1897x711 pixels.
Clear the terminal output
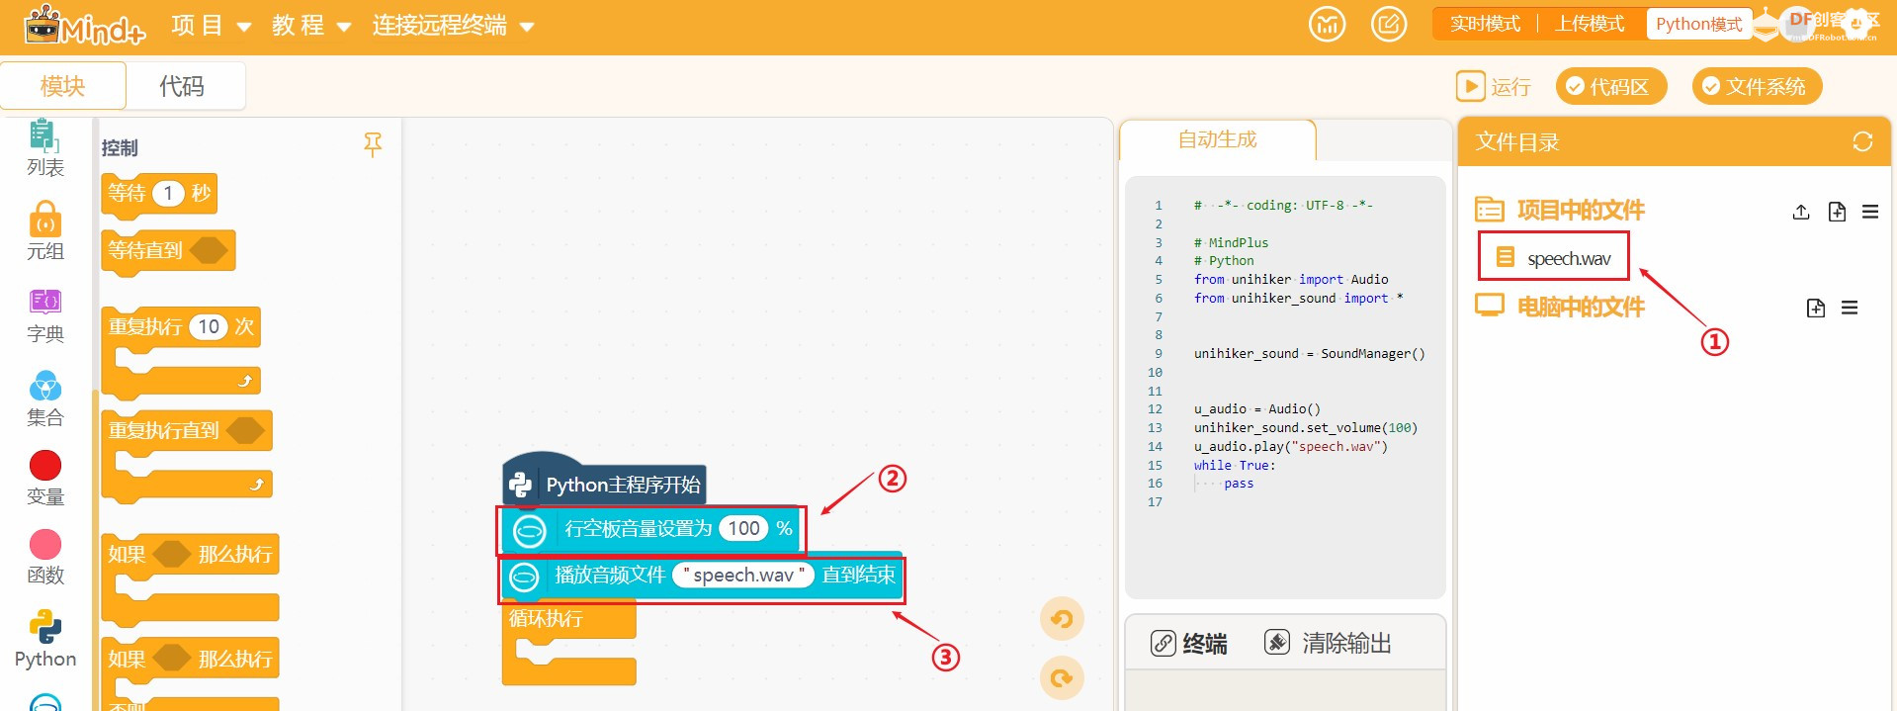1328,644
